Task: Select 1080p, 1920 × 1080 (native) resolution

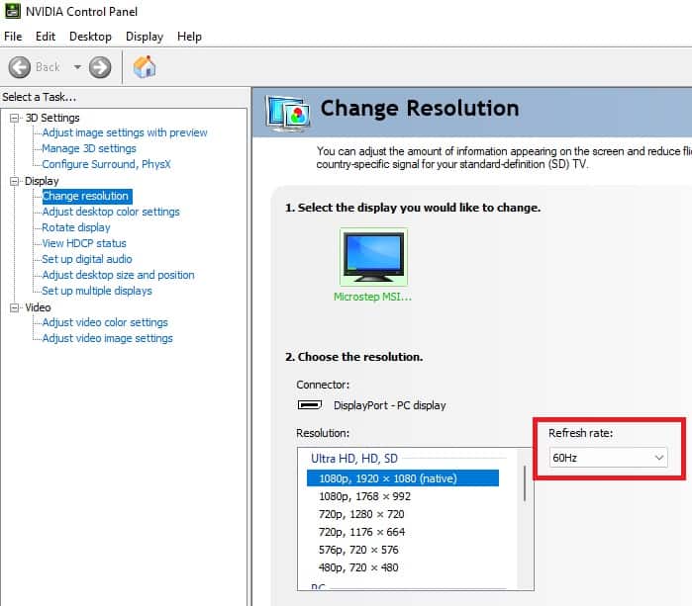Action: (403, 478)
